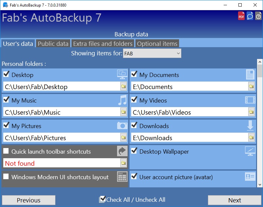Click the scrollbar down arrow
The width and height of the screenshot is (263, 207).
260,185
